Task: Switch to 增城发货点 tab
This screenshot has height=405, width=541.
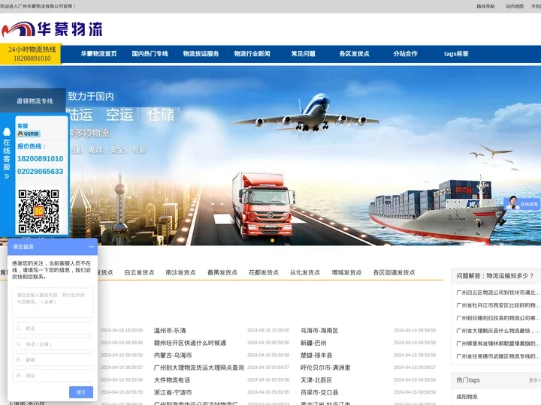Action: (346, 272)
